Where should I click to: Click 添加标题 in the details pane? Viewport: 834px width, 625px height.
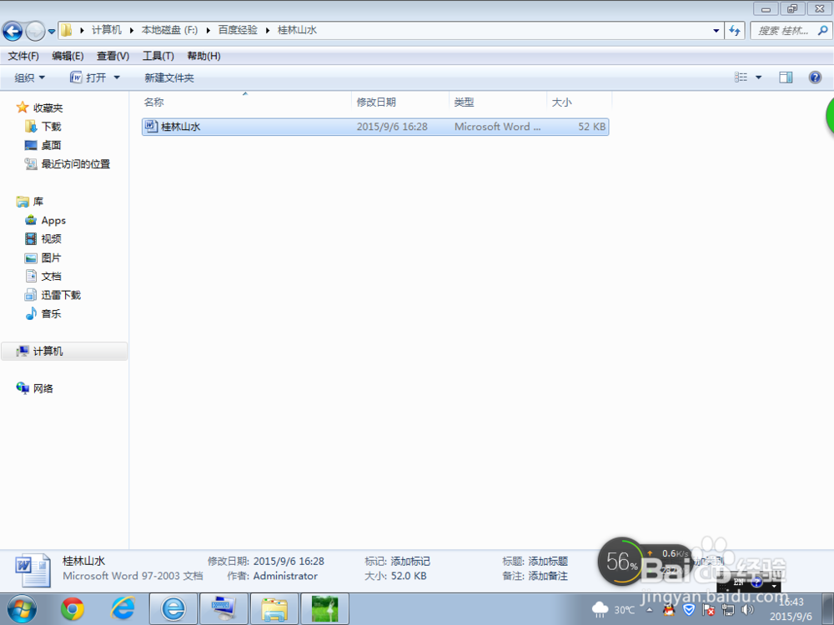[548, 561]
